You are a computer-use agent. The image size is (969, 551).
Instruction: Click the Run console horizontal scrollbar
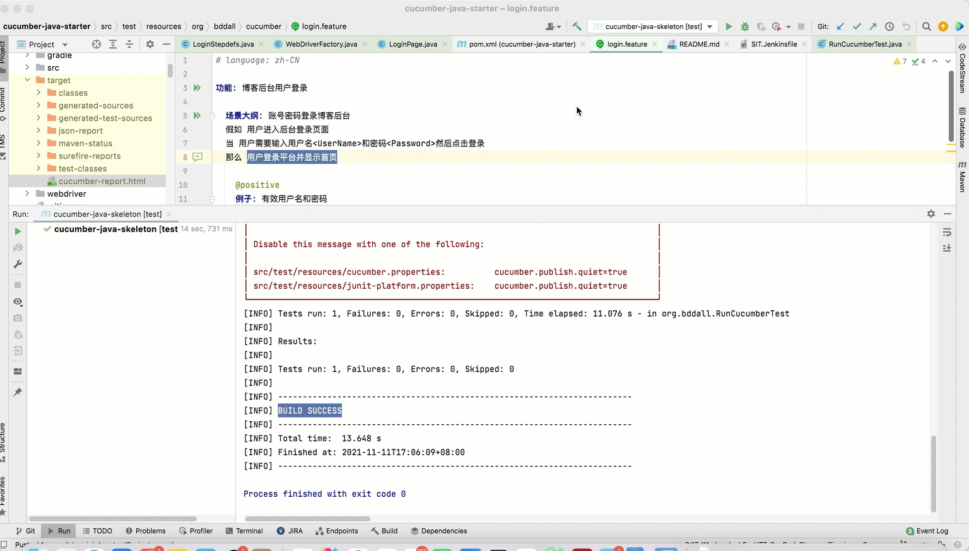click(x=307, y=519)
